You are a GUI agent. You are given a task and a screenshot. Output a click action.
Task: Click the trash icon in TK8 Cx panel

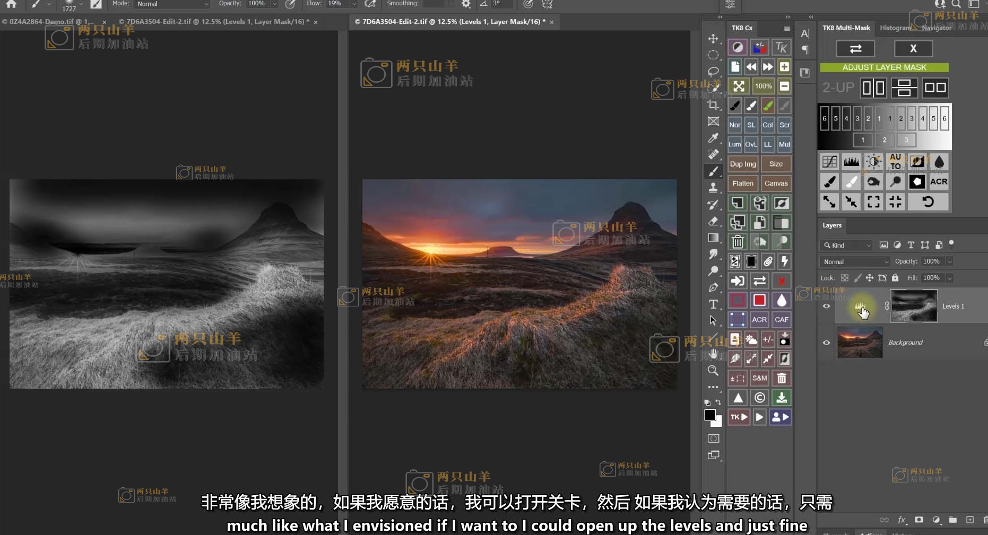click(x=738, y=242)
